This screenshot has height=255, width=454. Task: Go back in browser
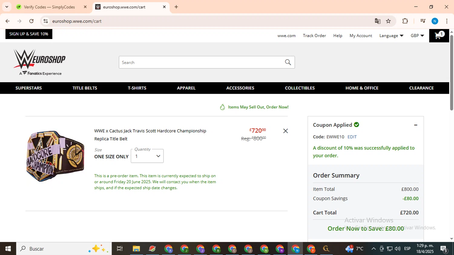[x=8, y=21]
